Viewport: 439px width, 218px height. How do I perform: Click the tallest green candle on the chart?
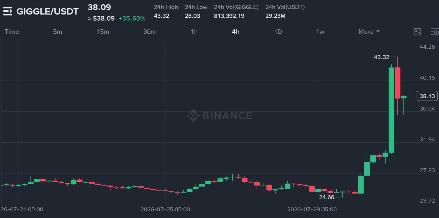391,110
